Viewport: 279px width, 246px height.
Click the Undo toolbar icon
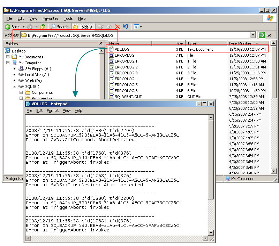tap(126, 27)
